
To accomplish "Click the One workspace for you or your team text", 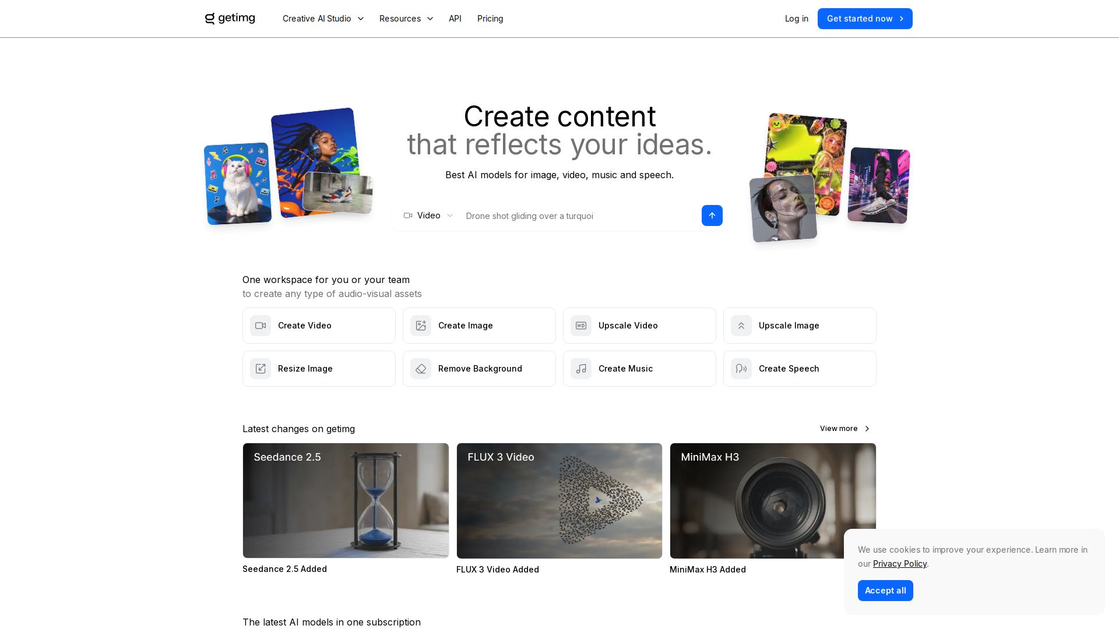I will [326, 280].
